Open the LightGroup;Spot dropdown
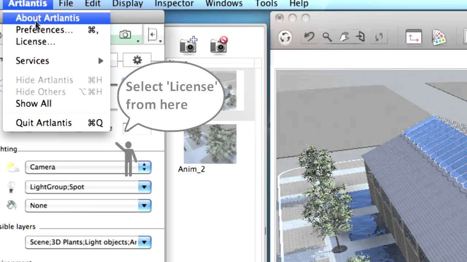The width and height of the screenshot is (467, 262). coord(88,187)
